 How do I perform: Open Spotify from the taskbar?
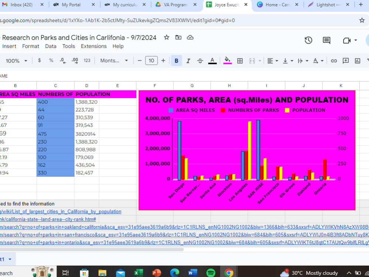(211, 273)
